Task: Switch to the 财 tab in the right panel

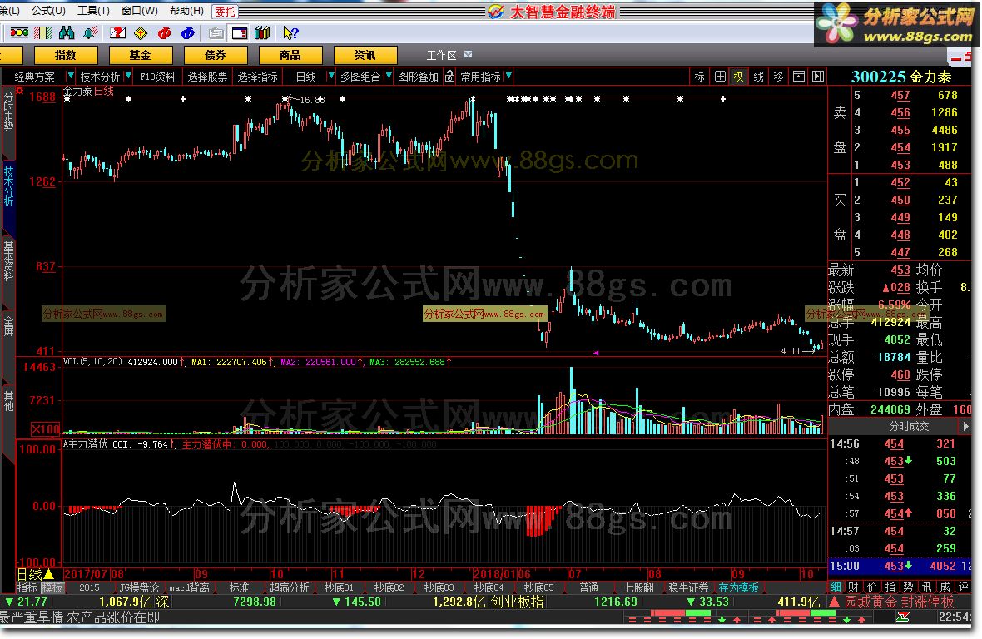Action: point(853,587)
